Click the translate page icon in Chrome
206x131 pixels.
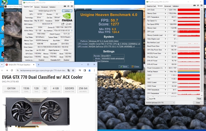tap(69, 70)
